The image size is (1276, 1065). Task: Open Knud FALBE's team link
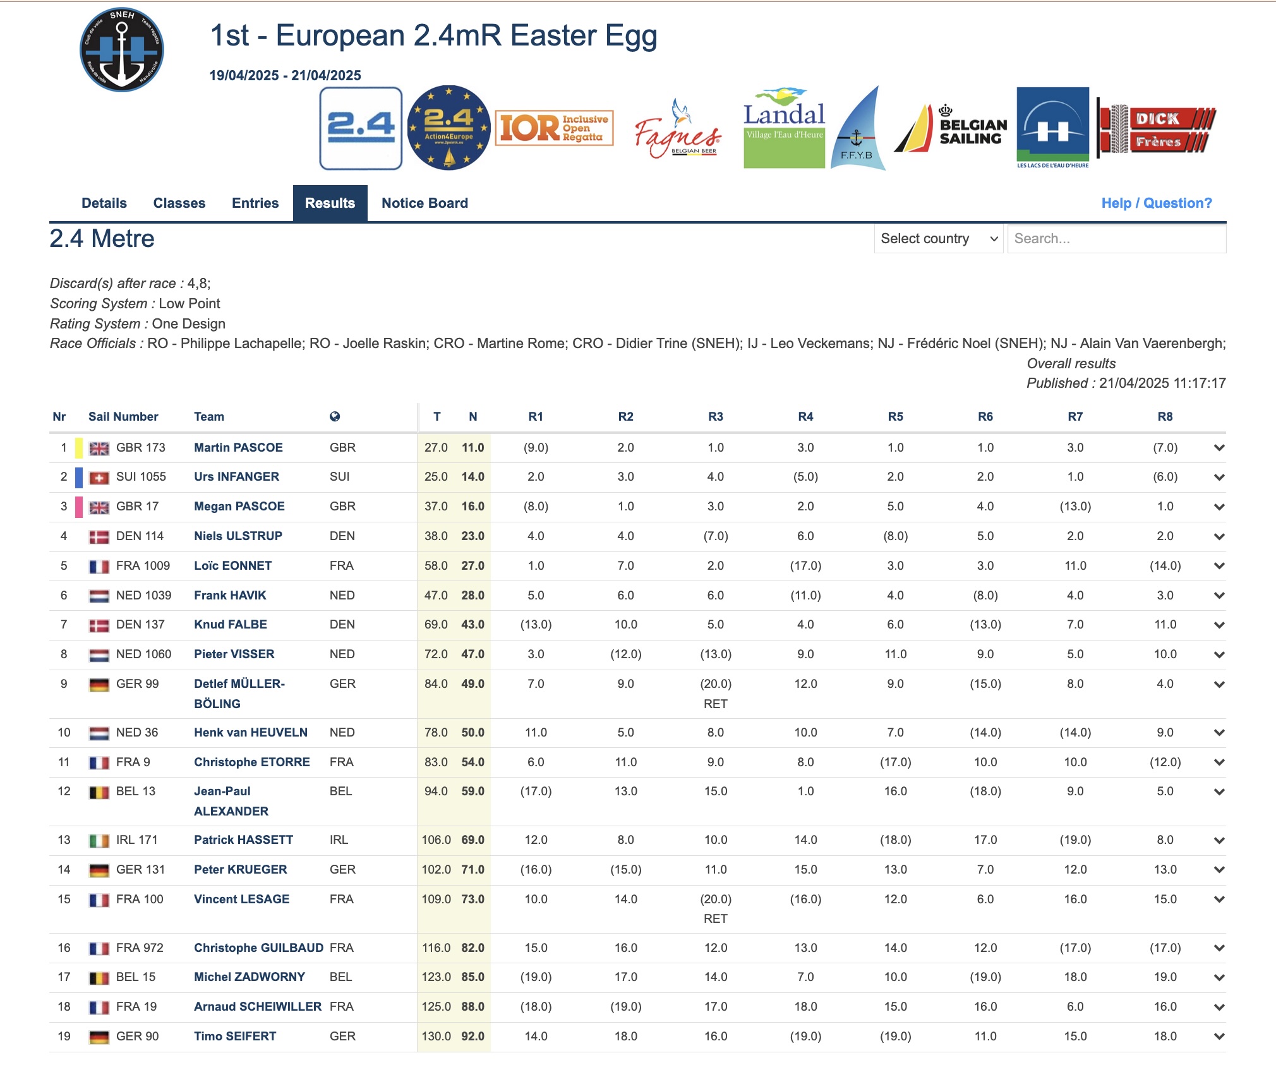pyautogui.click(x=231, y=624)
